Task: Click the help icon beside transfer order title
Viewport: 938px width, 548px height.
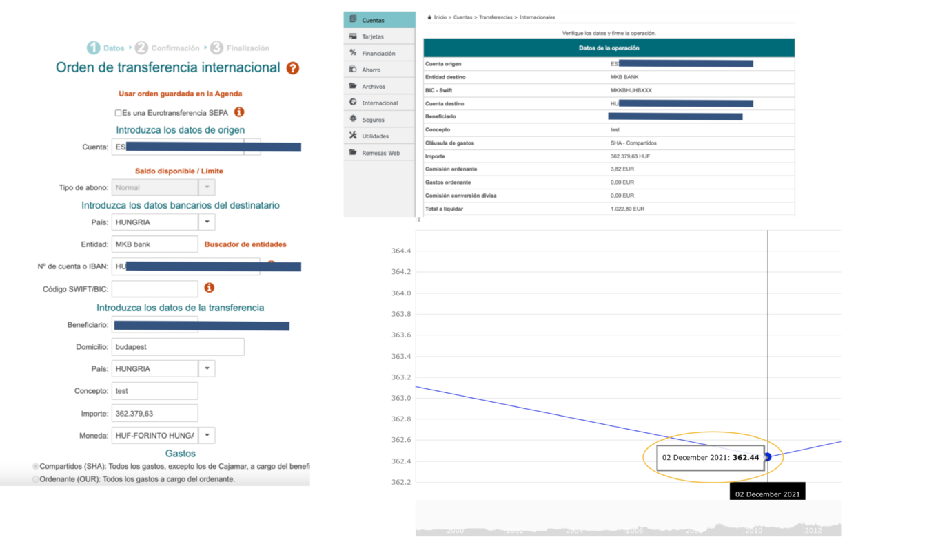Action: (x=293, y=68)
